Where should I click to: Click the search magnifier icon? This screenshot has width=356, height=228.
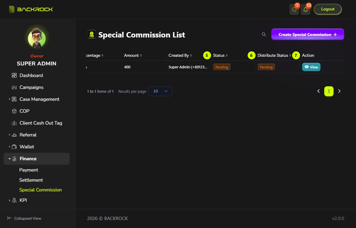pos(264,34)
